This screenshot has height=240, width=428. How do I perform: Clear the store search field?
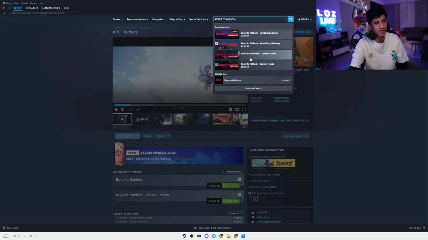[285, 19]
